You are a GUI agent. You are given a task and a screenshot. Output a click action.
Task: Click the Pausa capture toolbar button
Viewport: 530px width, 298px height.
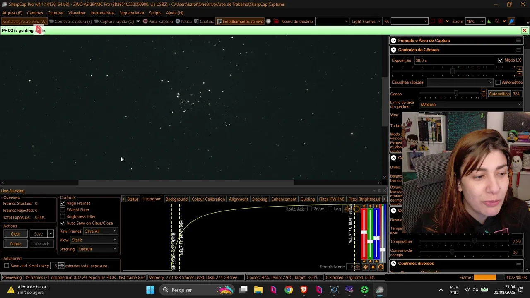click(183, 21)
